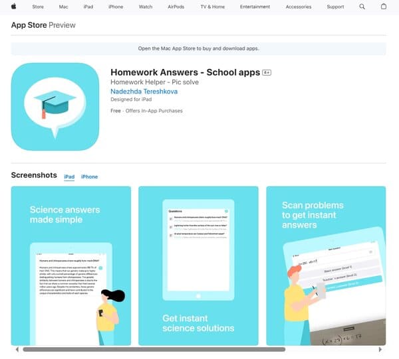Viewport: 399px width, 359px height.
Task: Open the AirPods menu
Action: click(x=176, y=7)
